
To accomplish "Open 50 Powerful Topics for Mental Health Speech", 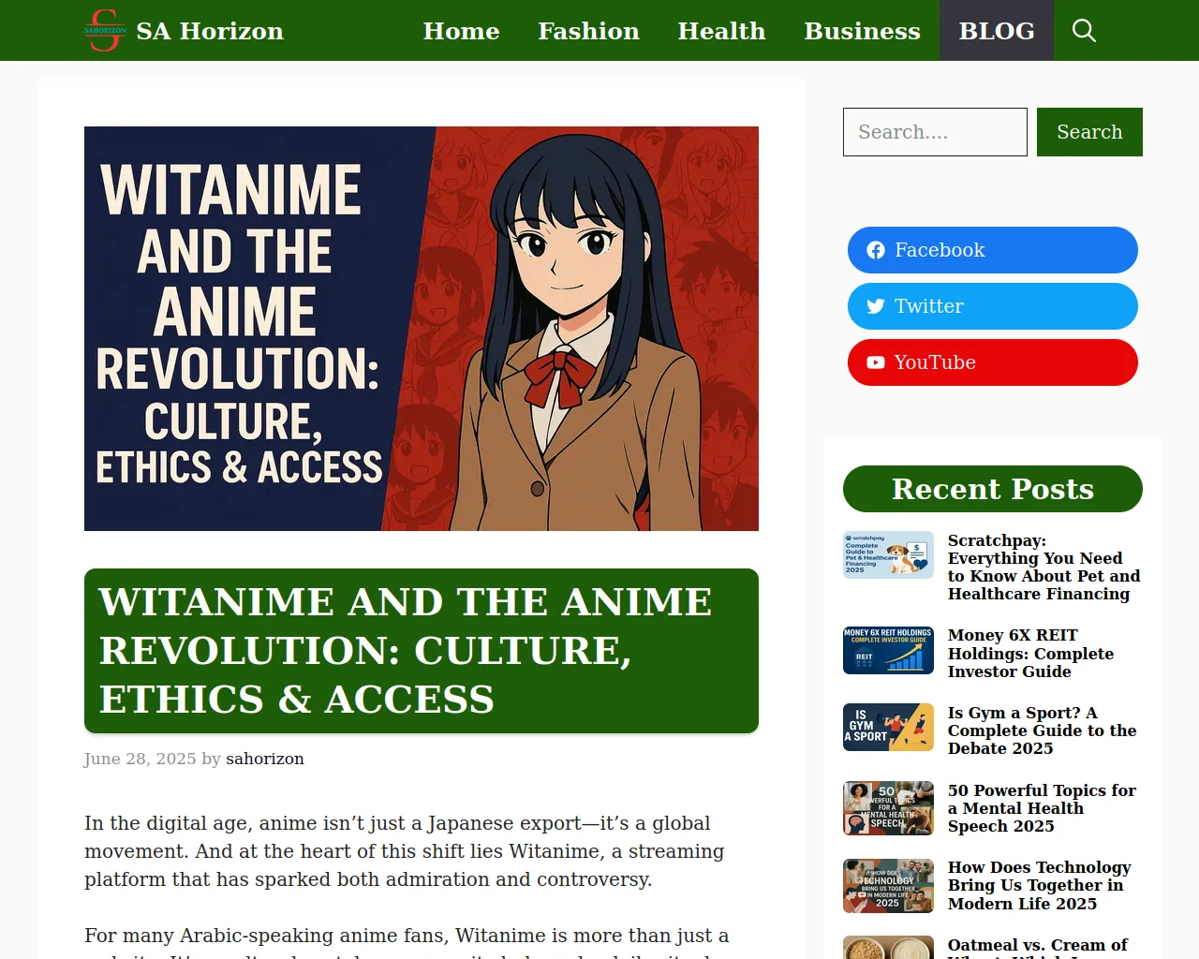I will click(x=1042, y=808).
